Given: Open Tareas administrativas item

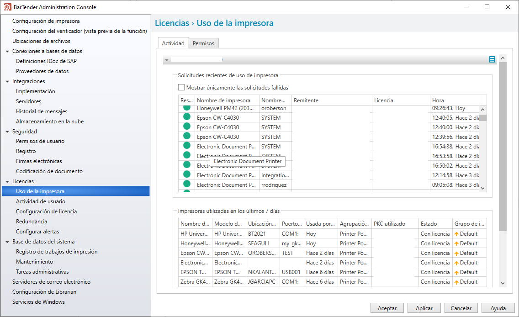Looking at the screenshot, I should coord(42,272).
